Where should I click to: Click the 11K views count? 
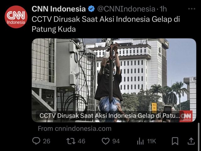(151, 141)
